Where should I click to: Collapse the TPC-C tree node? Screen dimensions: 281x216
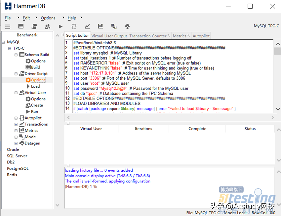coord(10,48)
